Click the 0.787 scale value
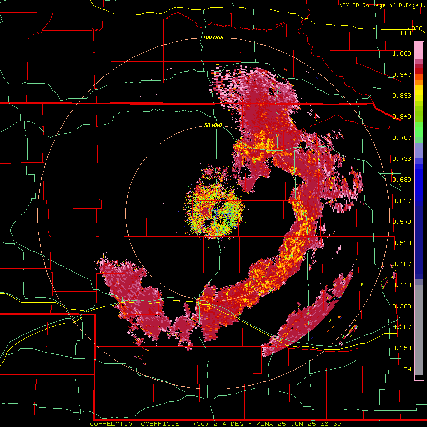This screenshot has height=427, width=427. tap(402, 138)
